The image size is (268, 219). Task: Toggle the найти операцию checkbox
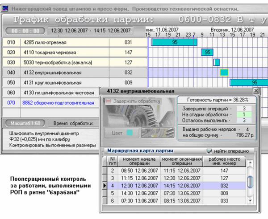tap(209, 151)
